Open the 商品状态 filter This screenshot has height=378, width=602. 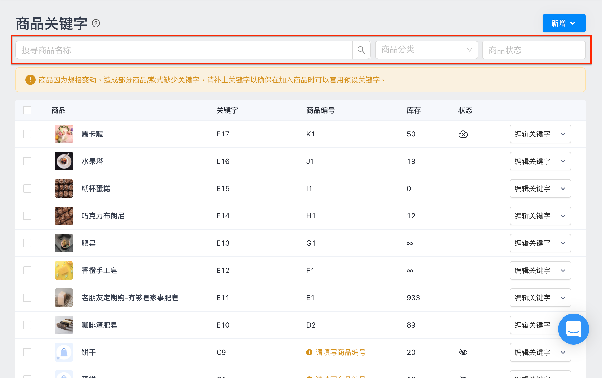pyautogui.click(x=534, y=50)
